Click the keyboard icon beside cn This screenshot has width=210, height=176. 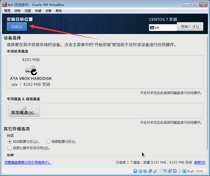point(152,28)
